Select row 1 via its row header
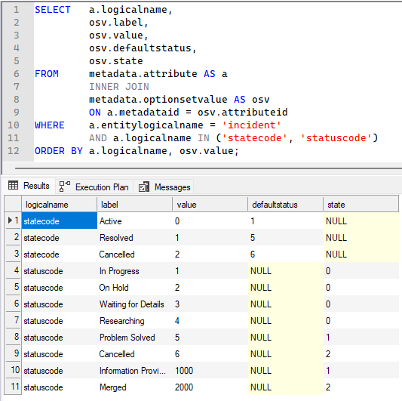 (x=13, y=221)
